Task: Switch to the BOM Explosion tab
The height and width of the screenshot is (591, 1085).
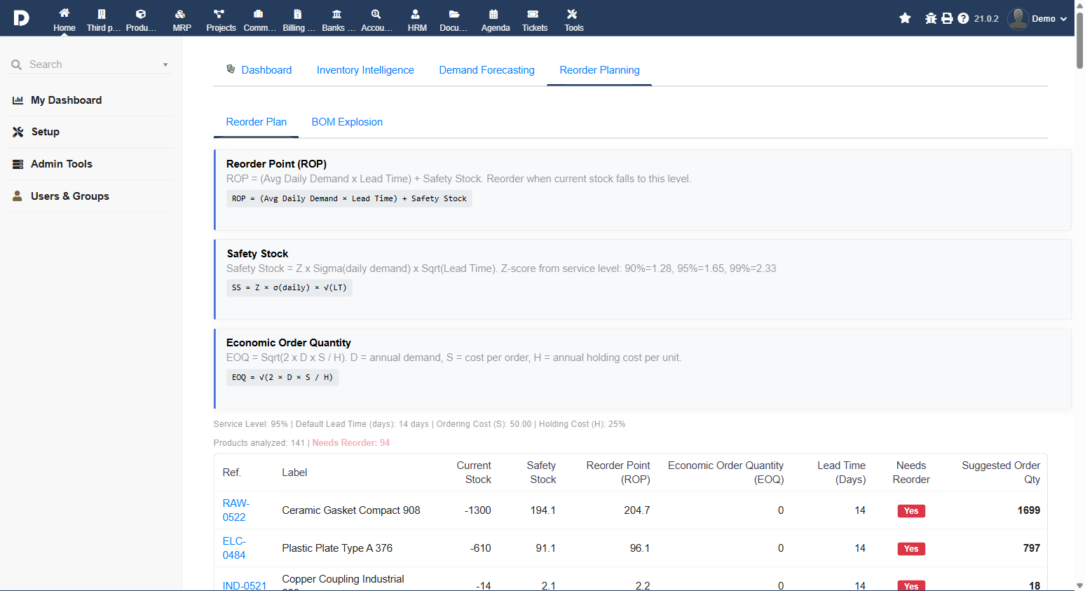Action: 347,122
